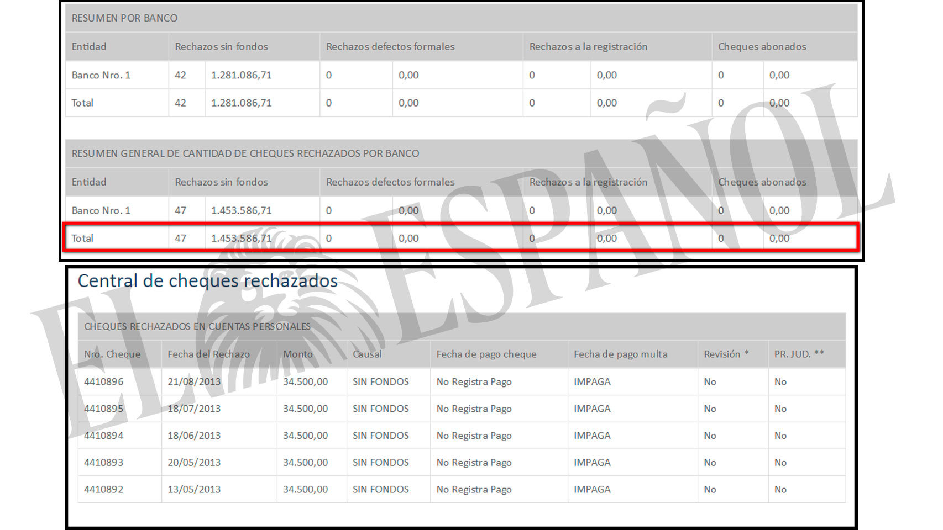
Task: Click the SIN FONDOS causal for cheque 4410895
Action: 380,409
